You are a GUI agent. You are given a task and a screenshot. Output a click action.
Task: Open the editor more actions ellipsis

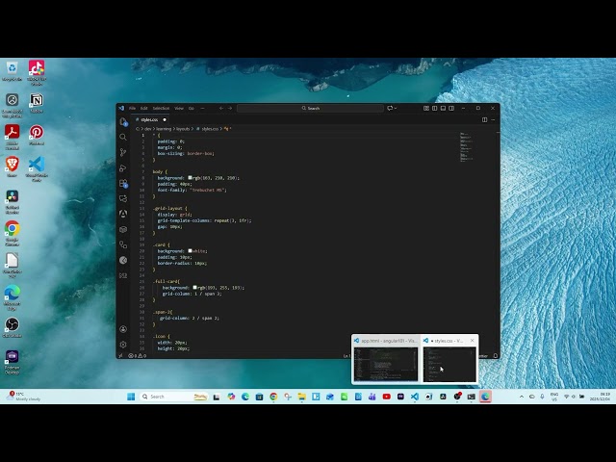pyautogui.click(x=493, y=119)
